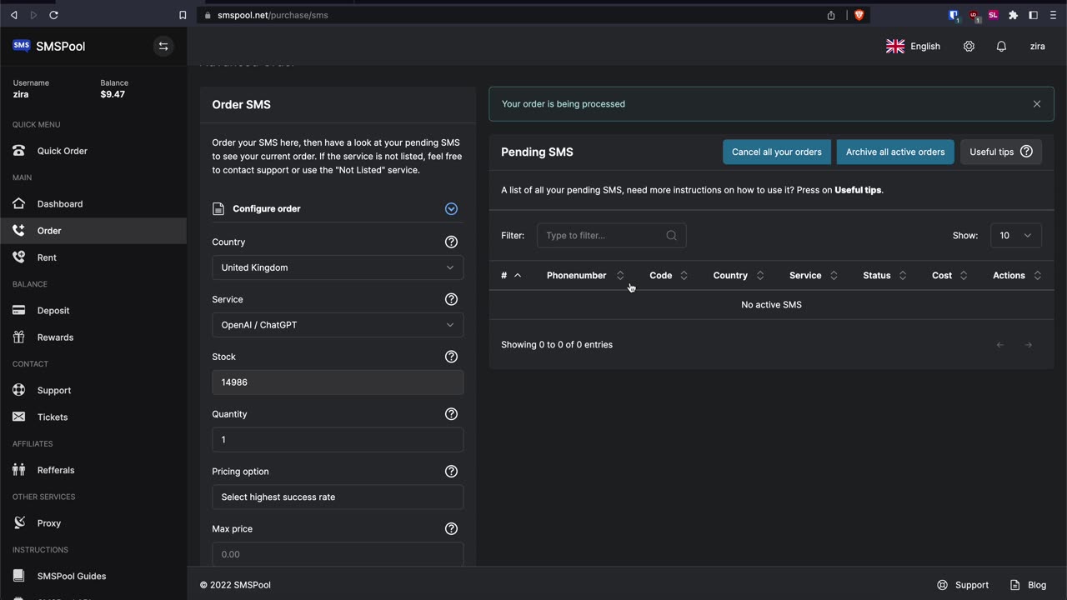Click the share icon in address bar
The width and height of the screenshot is (1067, 600).
831,15
